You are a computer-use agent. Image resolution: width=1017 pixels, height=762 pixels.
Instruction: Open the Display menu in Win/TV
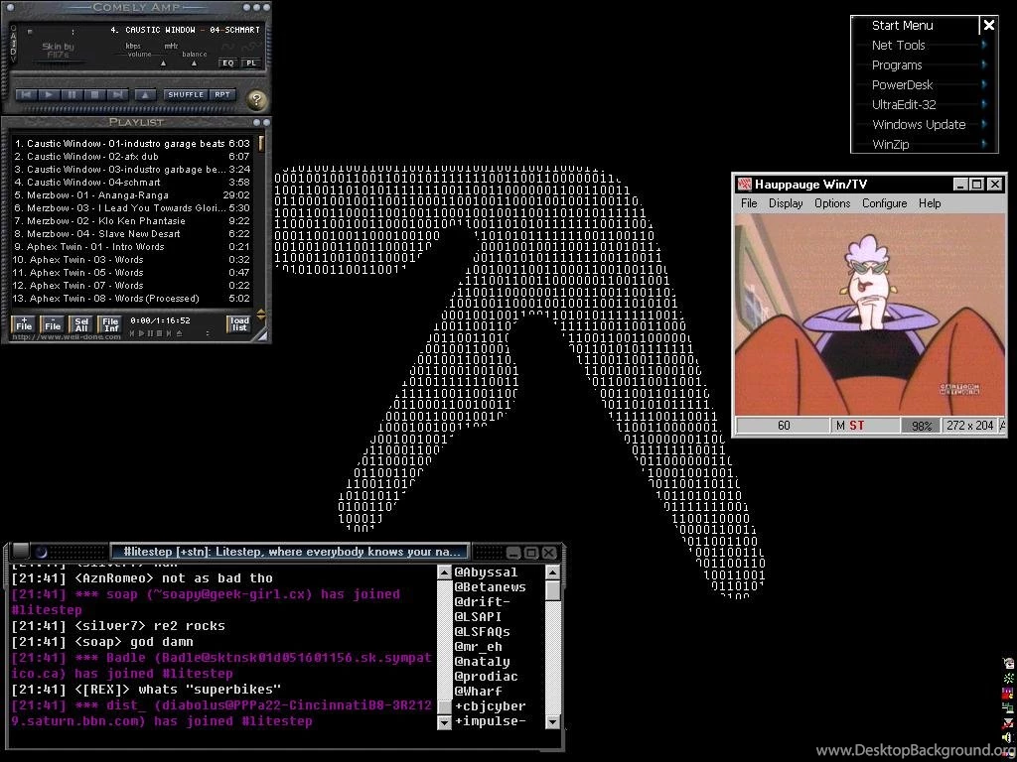tap(786, 203)
